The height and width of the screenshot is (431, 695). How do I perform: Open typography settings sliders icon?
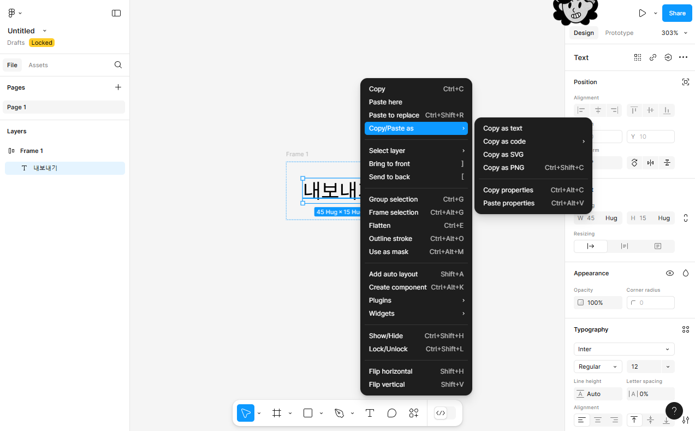[686, 420]
